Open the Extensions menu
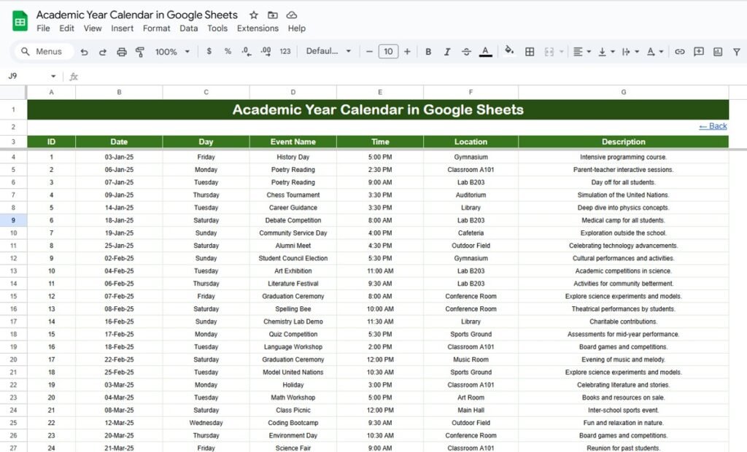The width and height of the screenshot is (747, 452). tap(258, 28)
